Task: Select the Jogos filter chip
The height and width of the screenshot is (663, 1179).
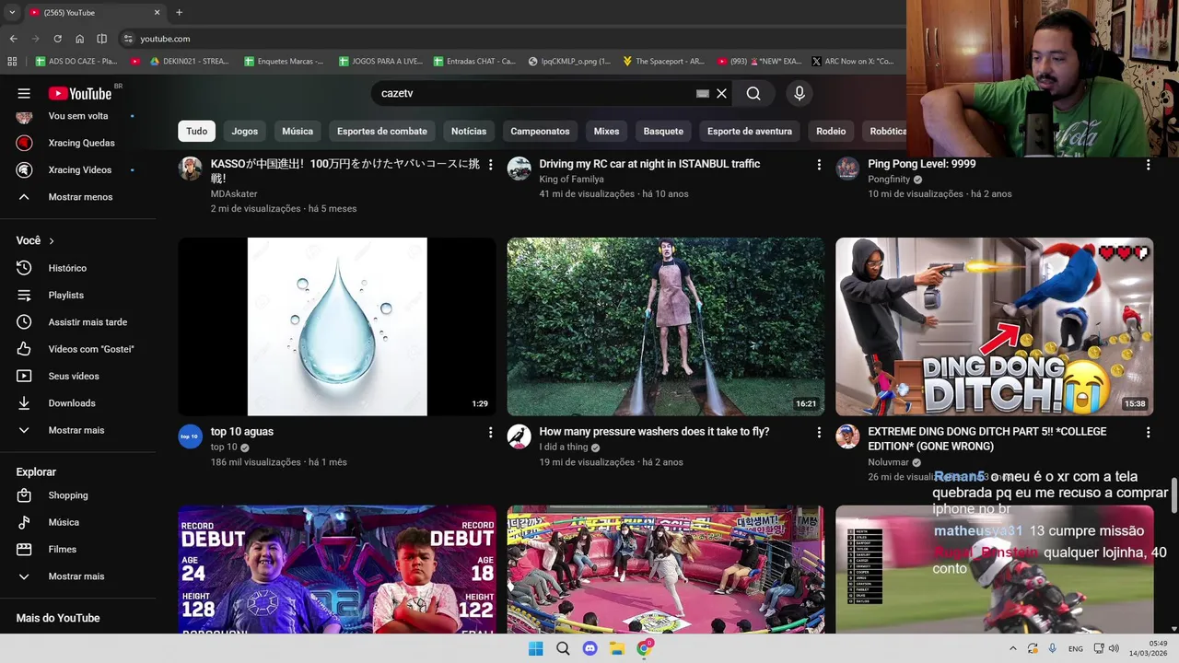Action: coord(245,131)
